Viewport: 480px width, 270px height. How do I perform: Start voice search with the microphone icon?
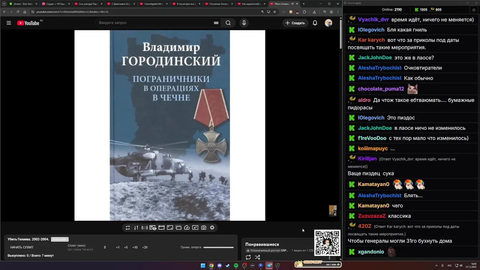click(244, 23)
